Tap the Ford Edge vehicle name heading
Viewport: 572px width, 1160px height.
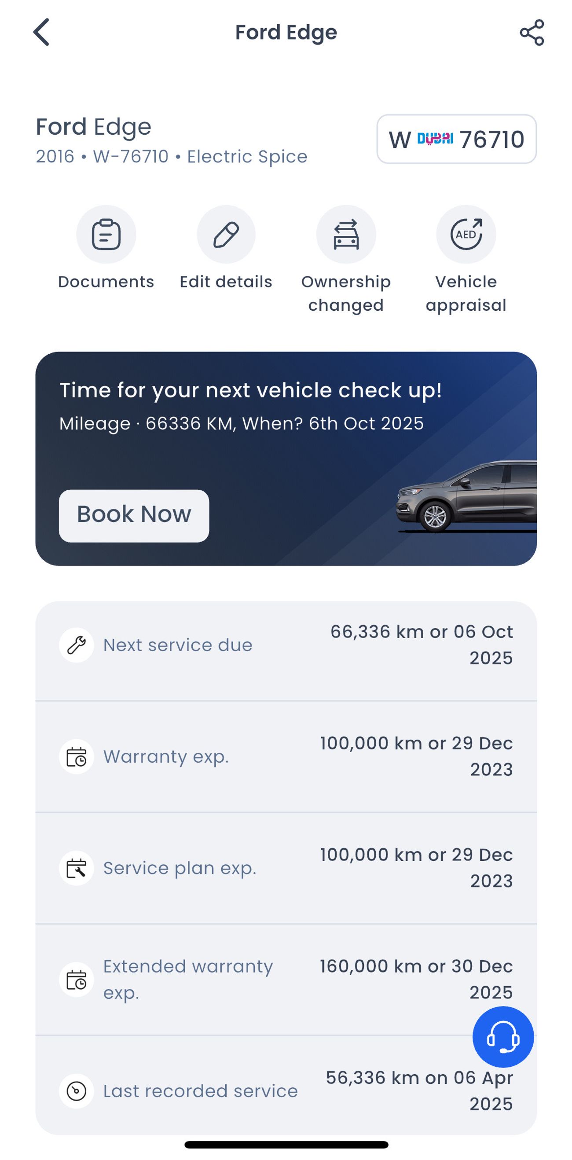(94, 127)
